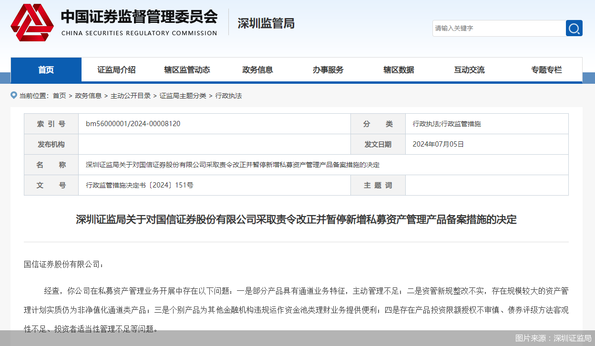This screenshot has height=346, width=595.
Task: Click the location pin icon in breadcrumb
Action: pos(14,95)
